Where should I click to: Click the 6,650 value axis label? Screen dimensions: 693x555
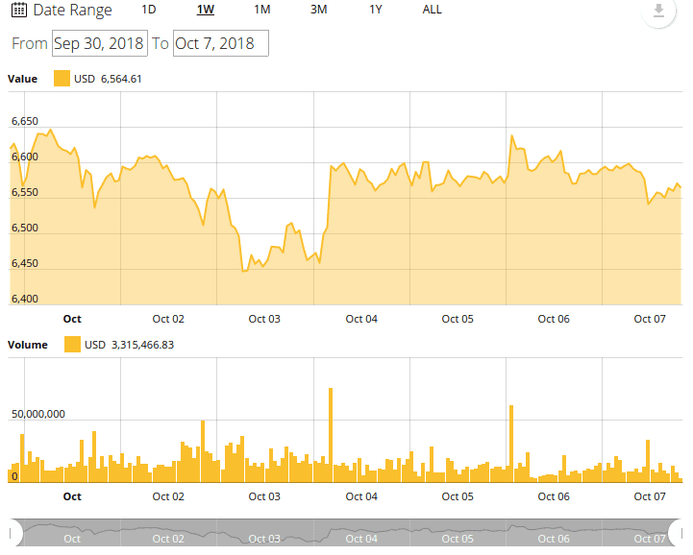25,121
